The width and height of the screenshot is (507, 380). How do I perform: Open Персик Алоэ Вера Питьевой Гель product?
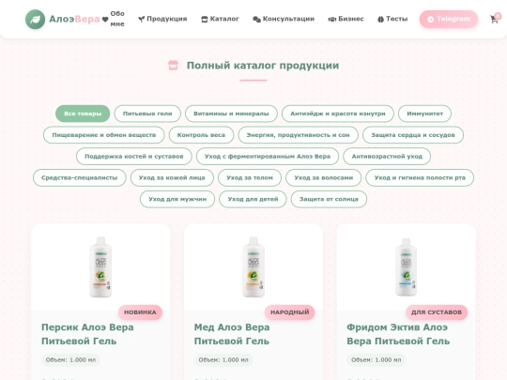click(87, 334)
